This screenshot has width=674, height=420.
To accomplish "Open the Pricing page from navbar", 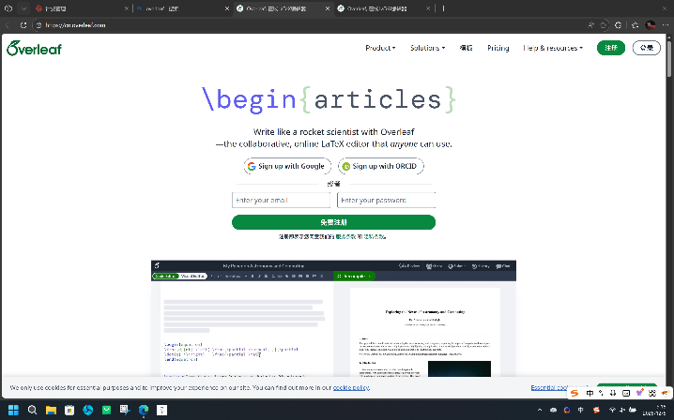I will (498, 48).
